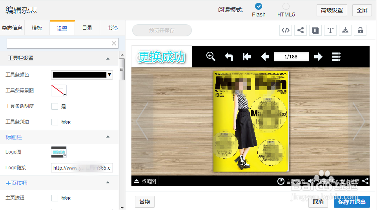Click the 取消 cancel button

coord(318,202)
